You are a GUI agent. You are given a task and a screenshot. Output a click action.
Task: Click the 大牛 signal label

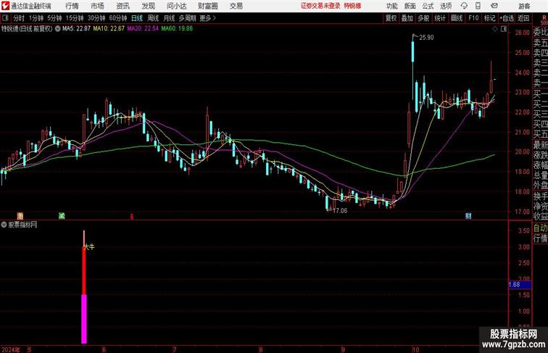point(89,246)
